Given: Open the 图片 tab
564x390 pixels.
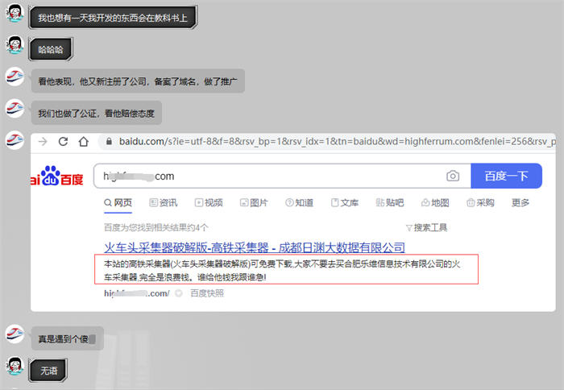Looking at the screenshot, I should click(x=254, y=203).
